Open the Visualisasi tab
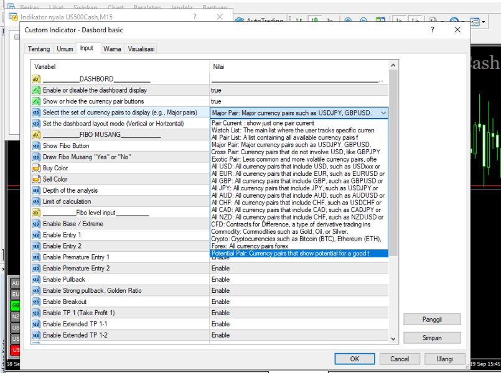This screenshot has height=373, width=501. click(141, 49)
